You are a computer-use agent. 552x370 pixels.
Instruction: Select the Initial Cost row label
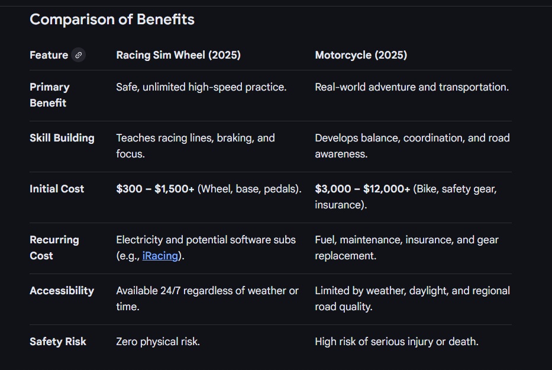click(x=57, y=189)
